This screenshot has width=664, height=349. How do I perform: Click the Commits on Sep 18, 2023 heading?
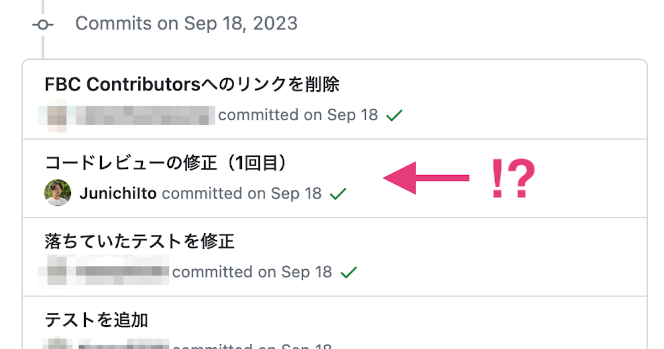186,23
